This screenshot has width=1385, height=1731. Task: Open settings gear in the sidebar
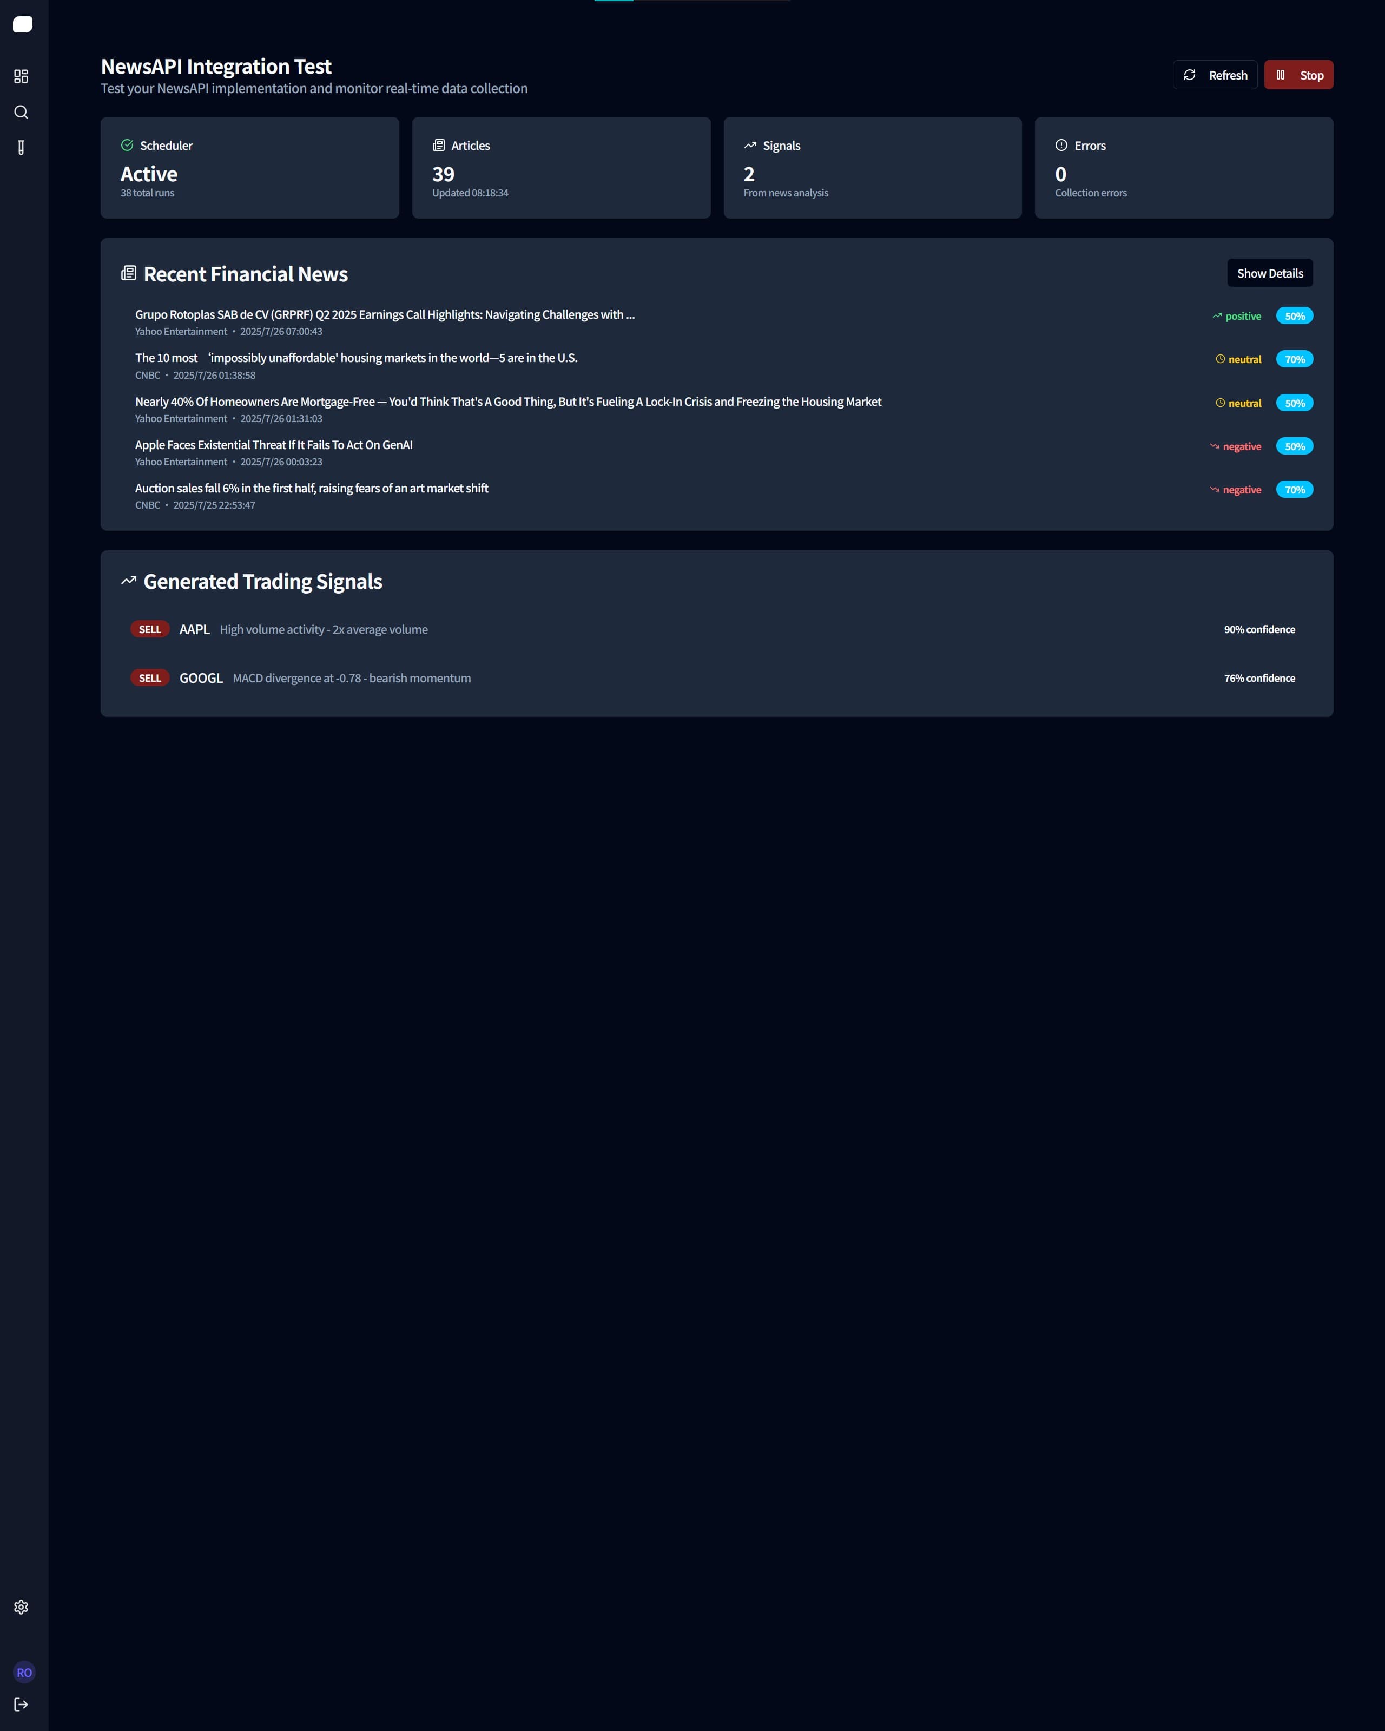click(x=22, y=1607)
